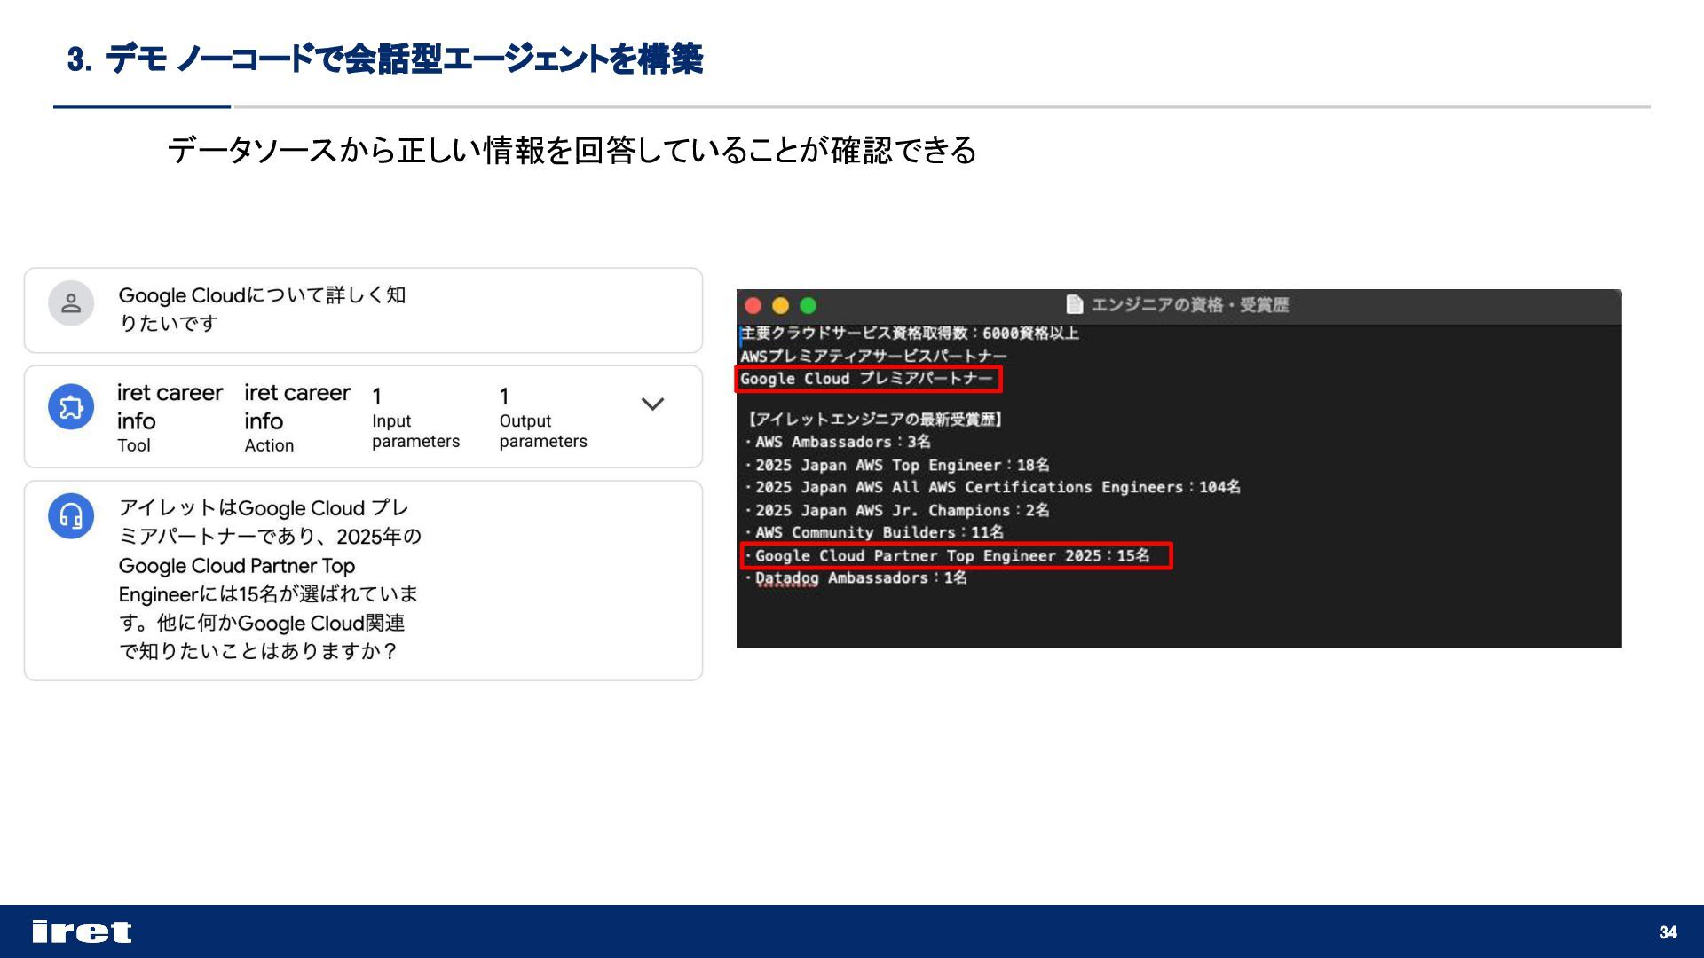The image size is (1704, 958).
Task: Click the slide title '3. デモ ノーコードで会話型エージェントを構築'
Action: [385, 59]
